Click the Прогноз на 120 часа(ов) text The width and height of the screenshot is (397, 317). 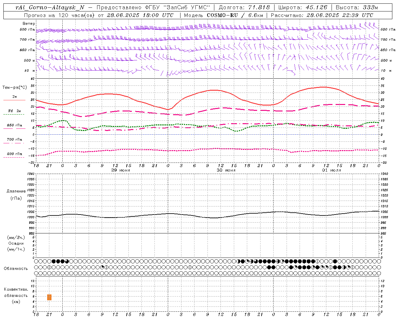(x=60, y=15)
